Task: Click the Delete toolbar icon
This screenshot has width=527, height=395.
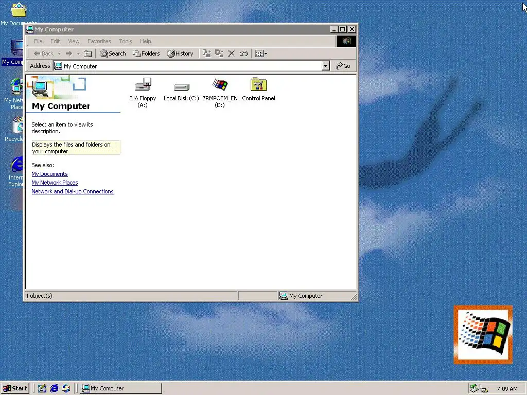Action: click(x=231, y=53)
